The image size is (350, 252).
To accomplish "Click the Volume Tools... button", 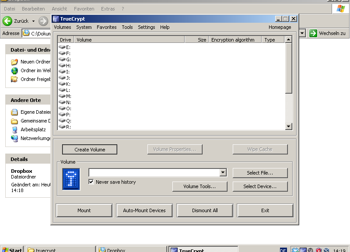I will click(x=200, y=186).
